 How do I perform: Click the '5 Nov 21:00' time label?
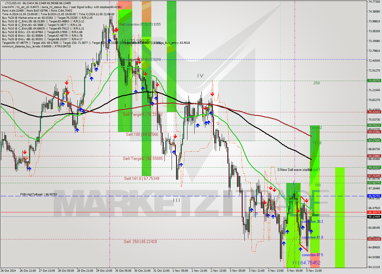(314, 271)
